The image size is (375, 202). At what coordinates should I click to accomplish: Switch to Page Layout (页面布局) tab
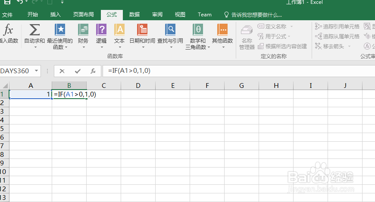coord(84,15)
